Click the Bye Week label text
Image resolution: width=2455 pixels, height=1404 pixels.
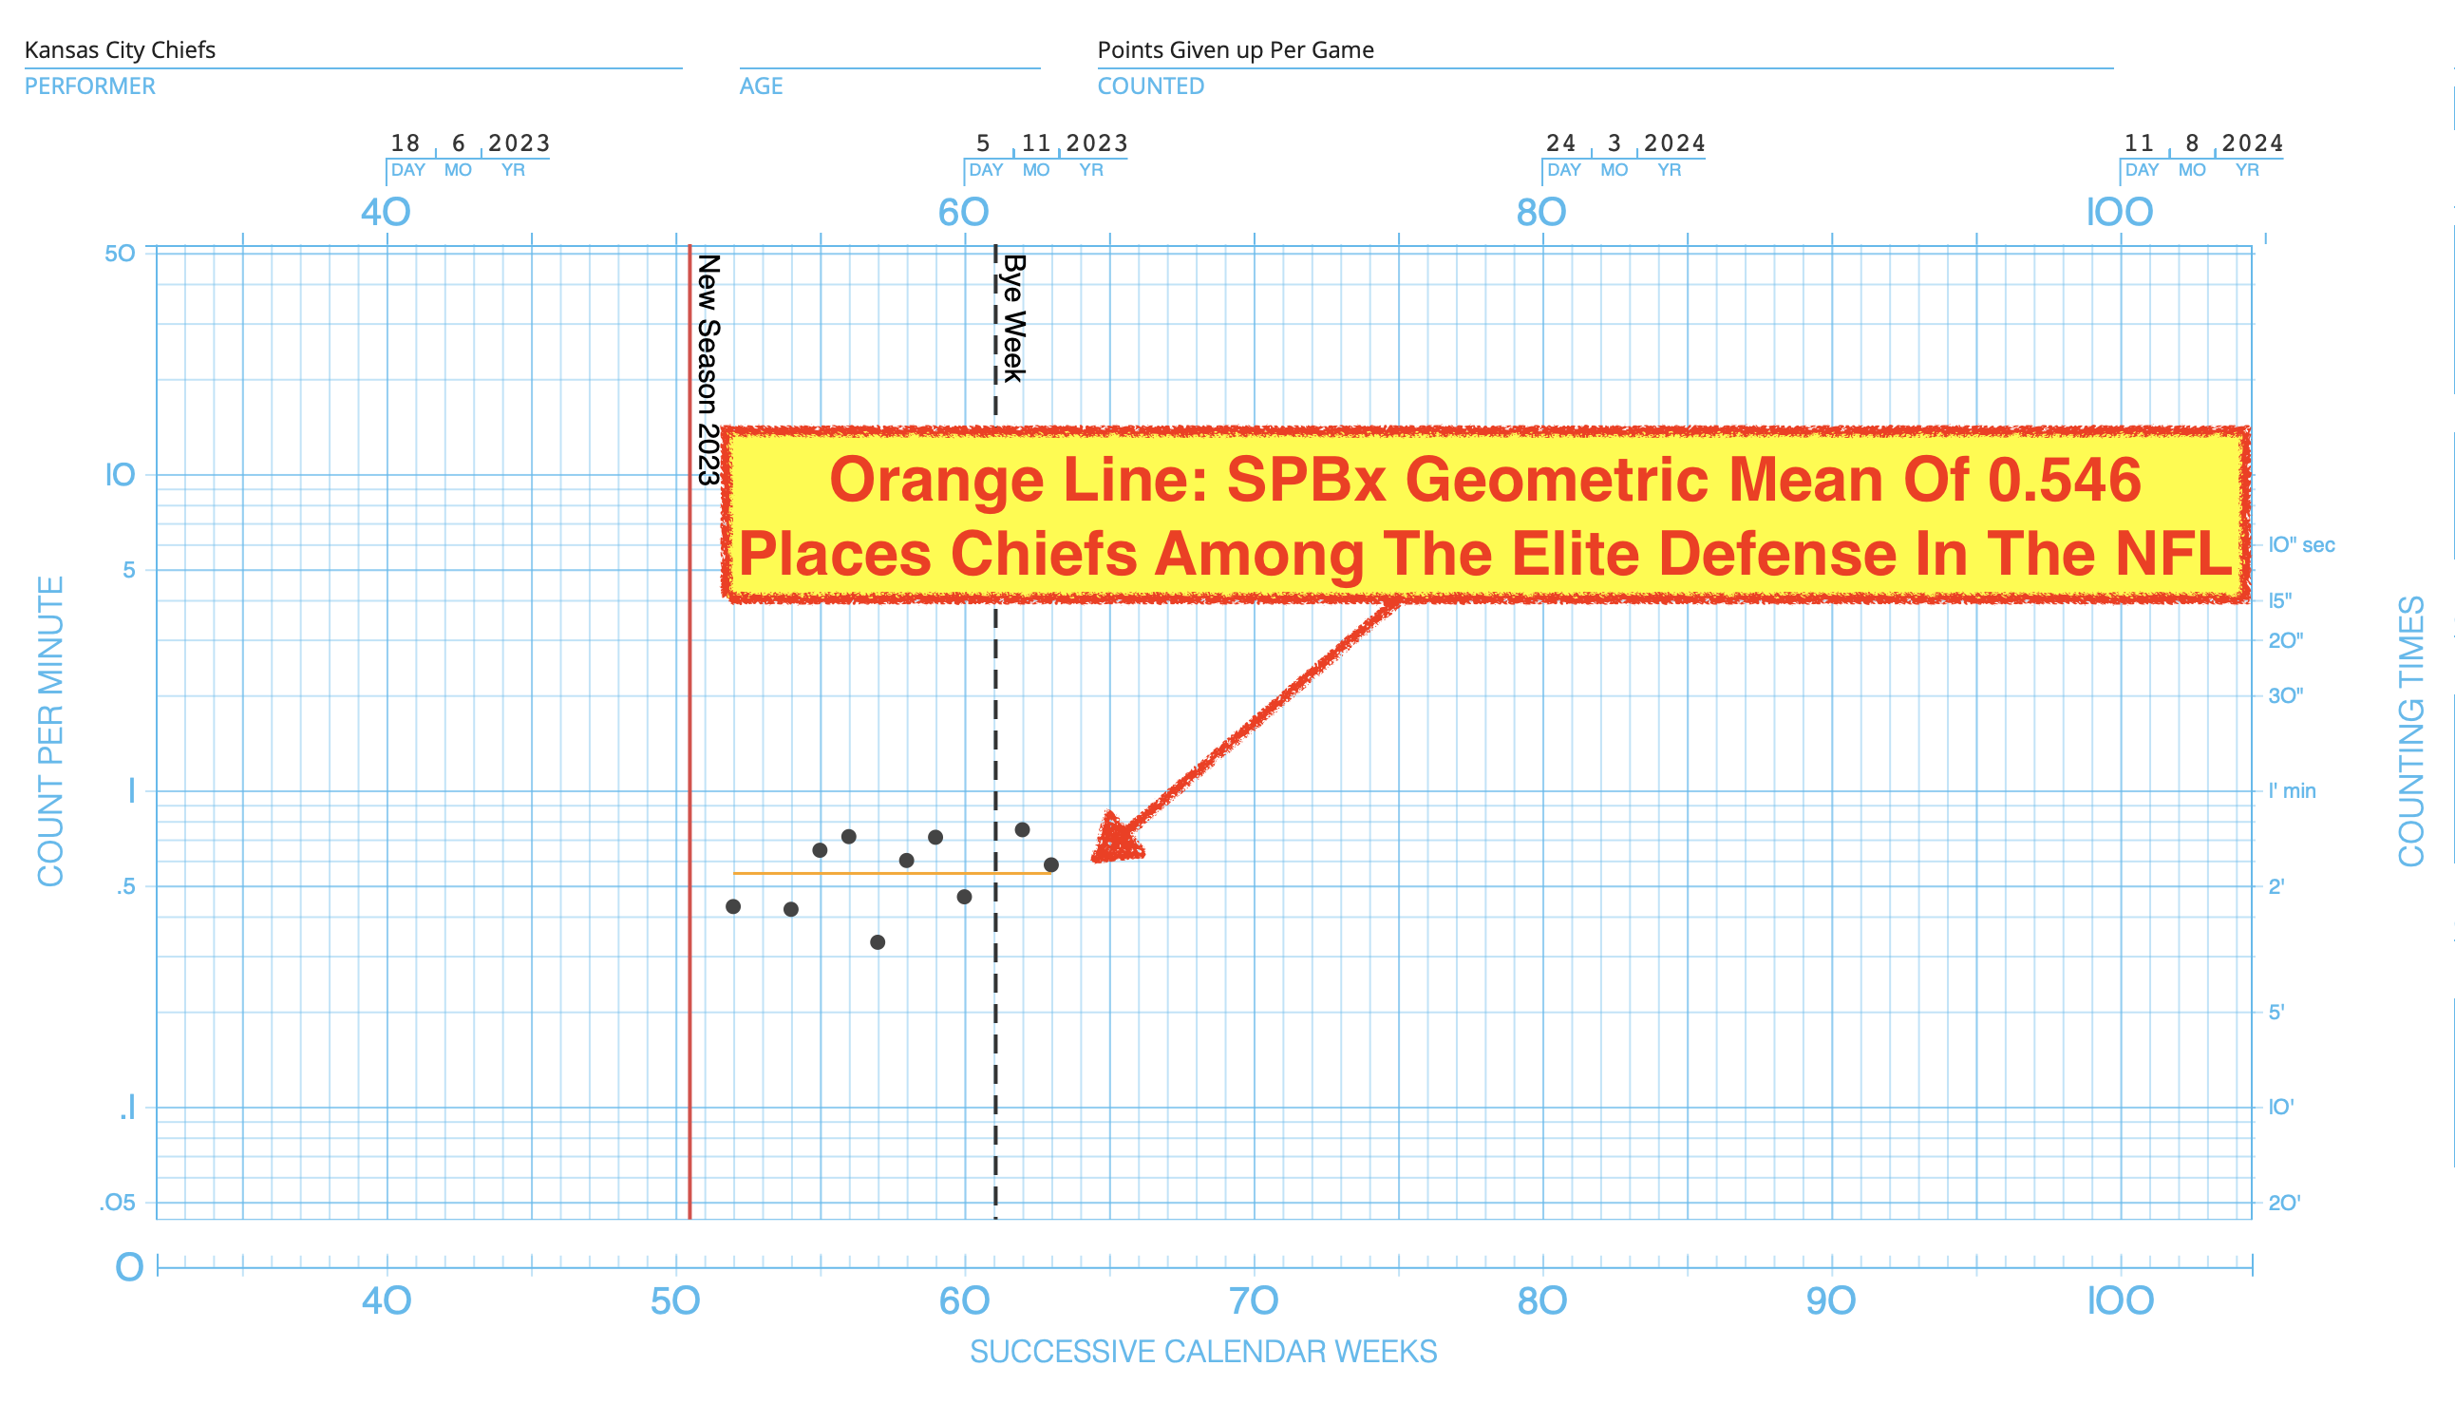(x=1014, y=318)
